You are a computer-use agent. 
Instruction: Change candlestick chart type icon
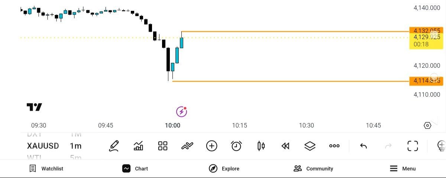click(261, 146)
